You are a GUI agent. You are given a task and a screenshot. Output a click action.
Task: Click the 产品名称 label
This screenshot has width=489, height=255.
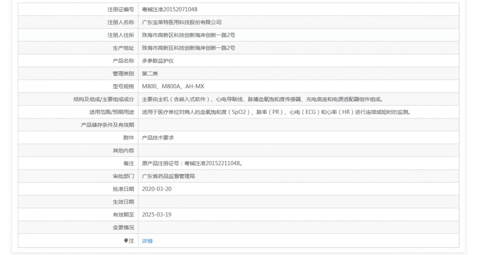pyautogui.click(x=123, y=61)
